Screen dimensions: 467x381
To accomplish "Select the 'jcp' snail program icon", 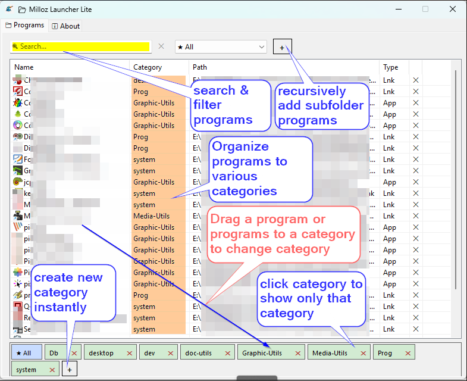I will coord(18,182).
